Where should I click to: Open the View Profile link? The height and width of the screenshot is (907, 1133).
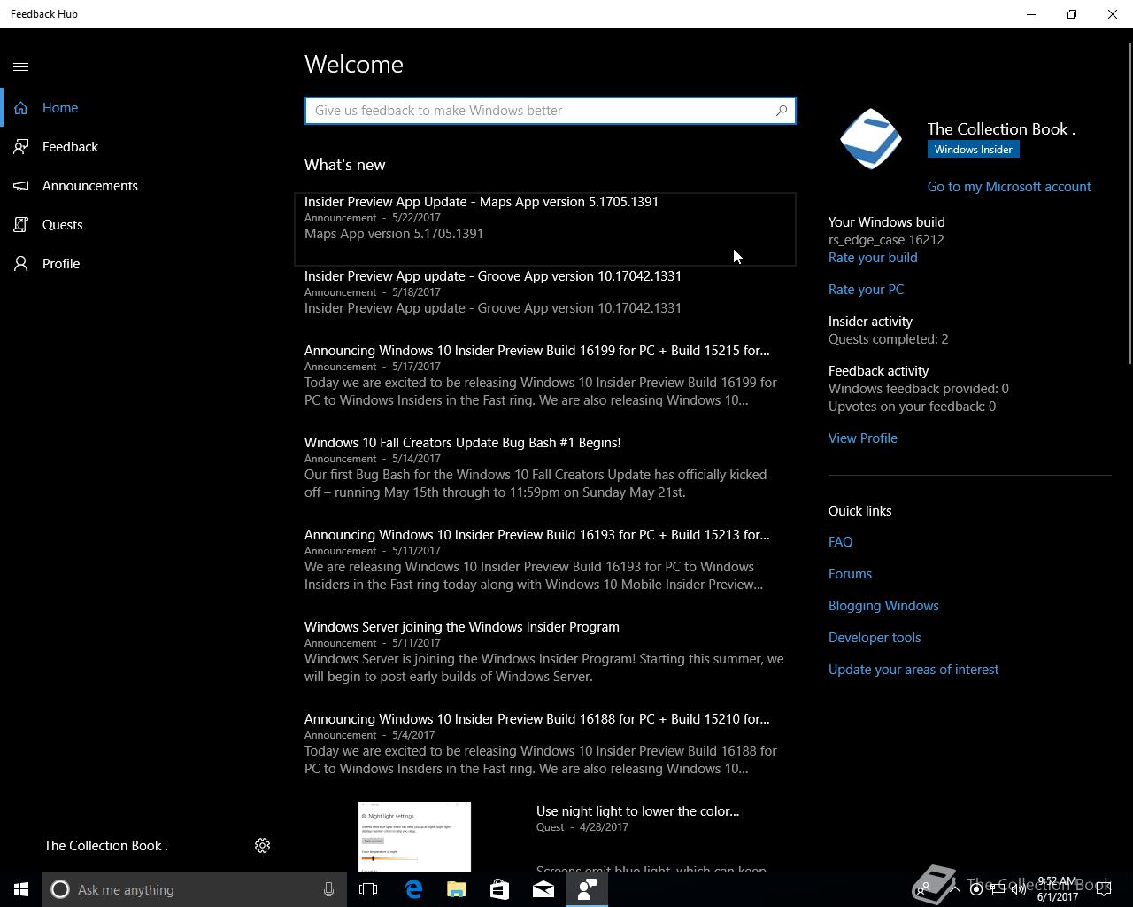coord(863,438)
